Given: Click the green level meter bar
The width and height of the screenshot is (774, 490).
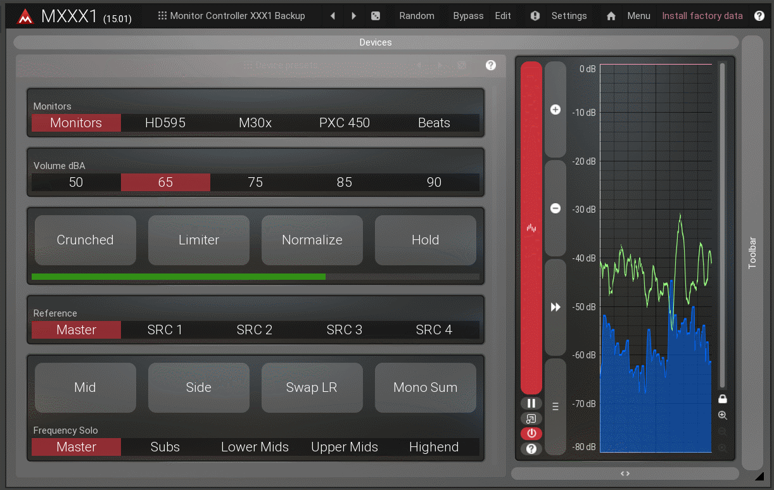Looking at the screenshot, I should click(x=255, y=277).
